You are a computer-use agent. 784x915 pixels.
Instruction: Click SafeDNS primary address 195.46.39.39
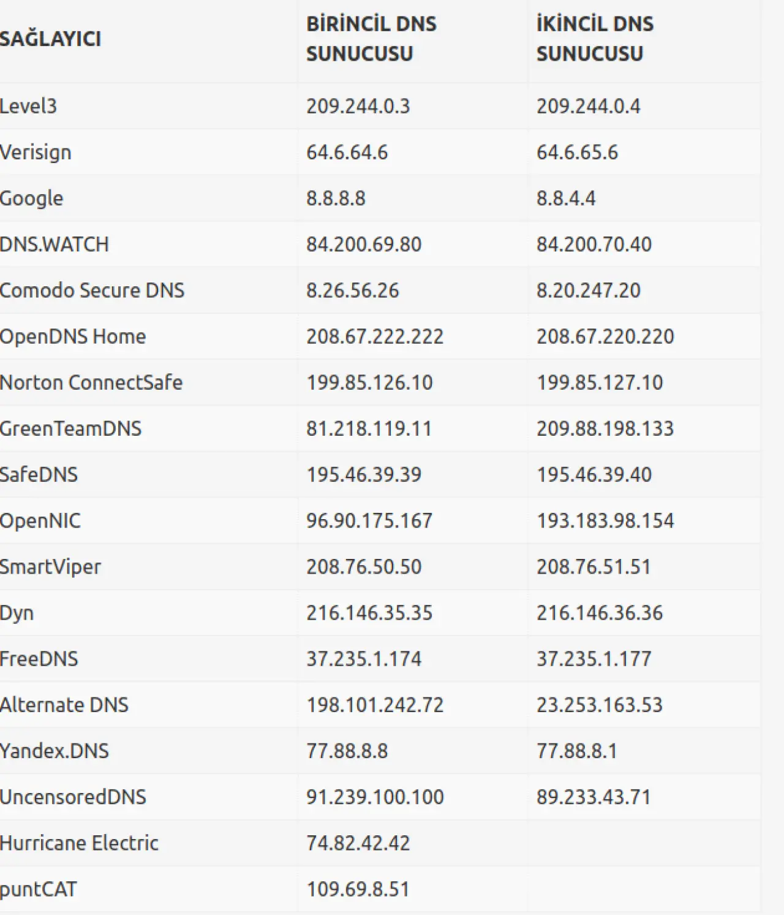tap(364, 474)
